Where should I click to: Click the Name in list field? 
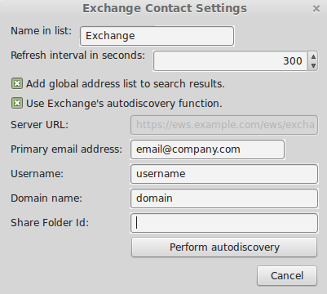click(x=157, y=36)
